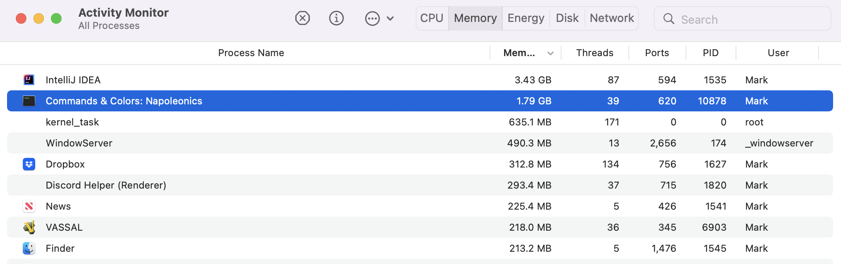Image resolution: width=841 pixels, height=264 pixels.
Task: Sort by Process Name column
Action: coord(251,53)
